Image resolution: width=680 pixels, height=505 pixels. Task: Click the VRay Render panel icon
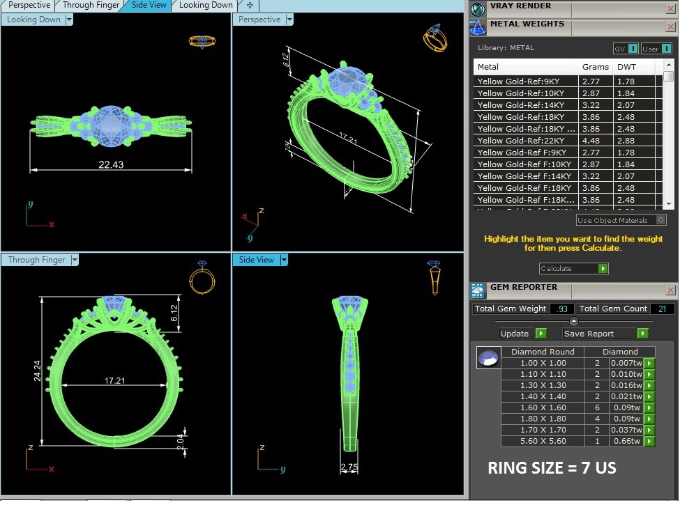478,8
